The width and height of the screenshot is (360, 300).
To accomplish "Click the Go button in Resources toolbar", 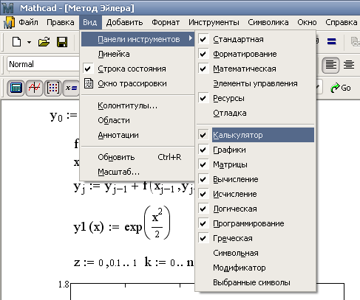I will click(x=341, y=88).
